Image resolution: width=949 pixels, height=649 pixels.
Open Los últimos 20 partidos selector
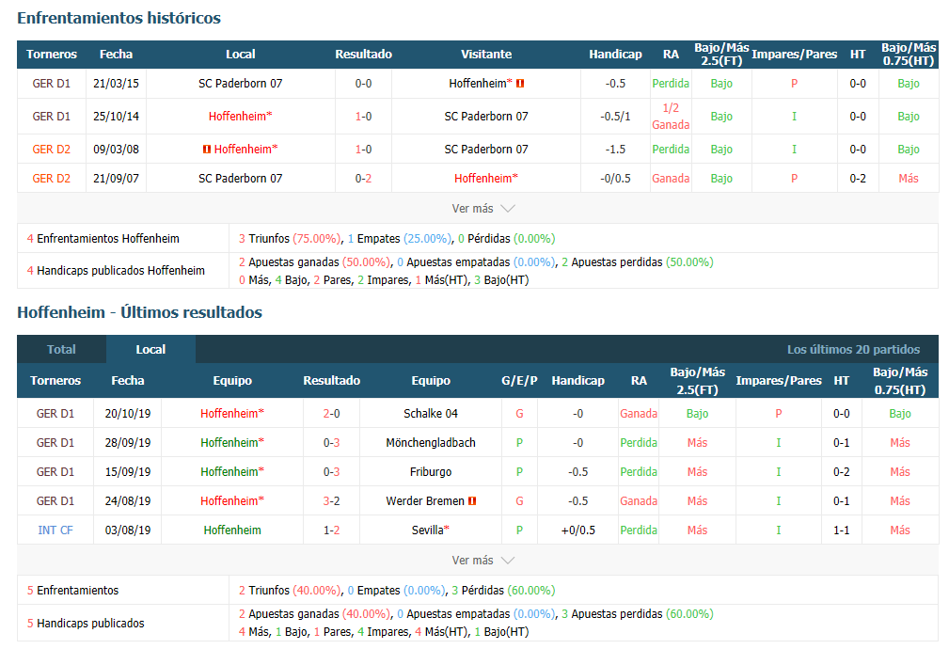tap(853, 349)
